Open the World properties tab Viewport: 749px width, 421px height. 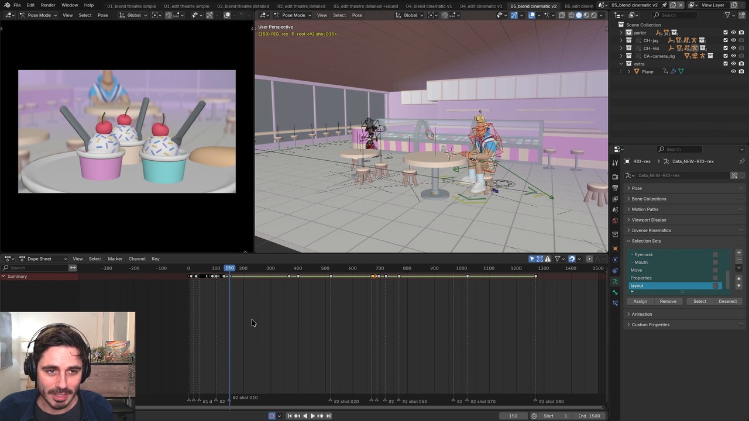[615, 220]
